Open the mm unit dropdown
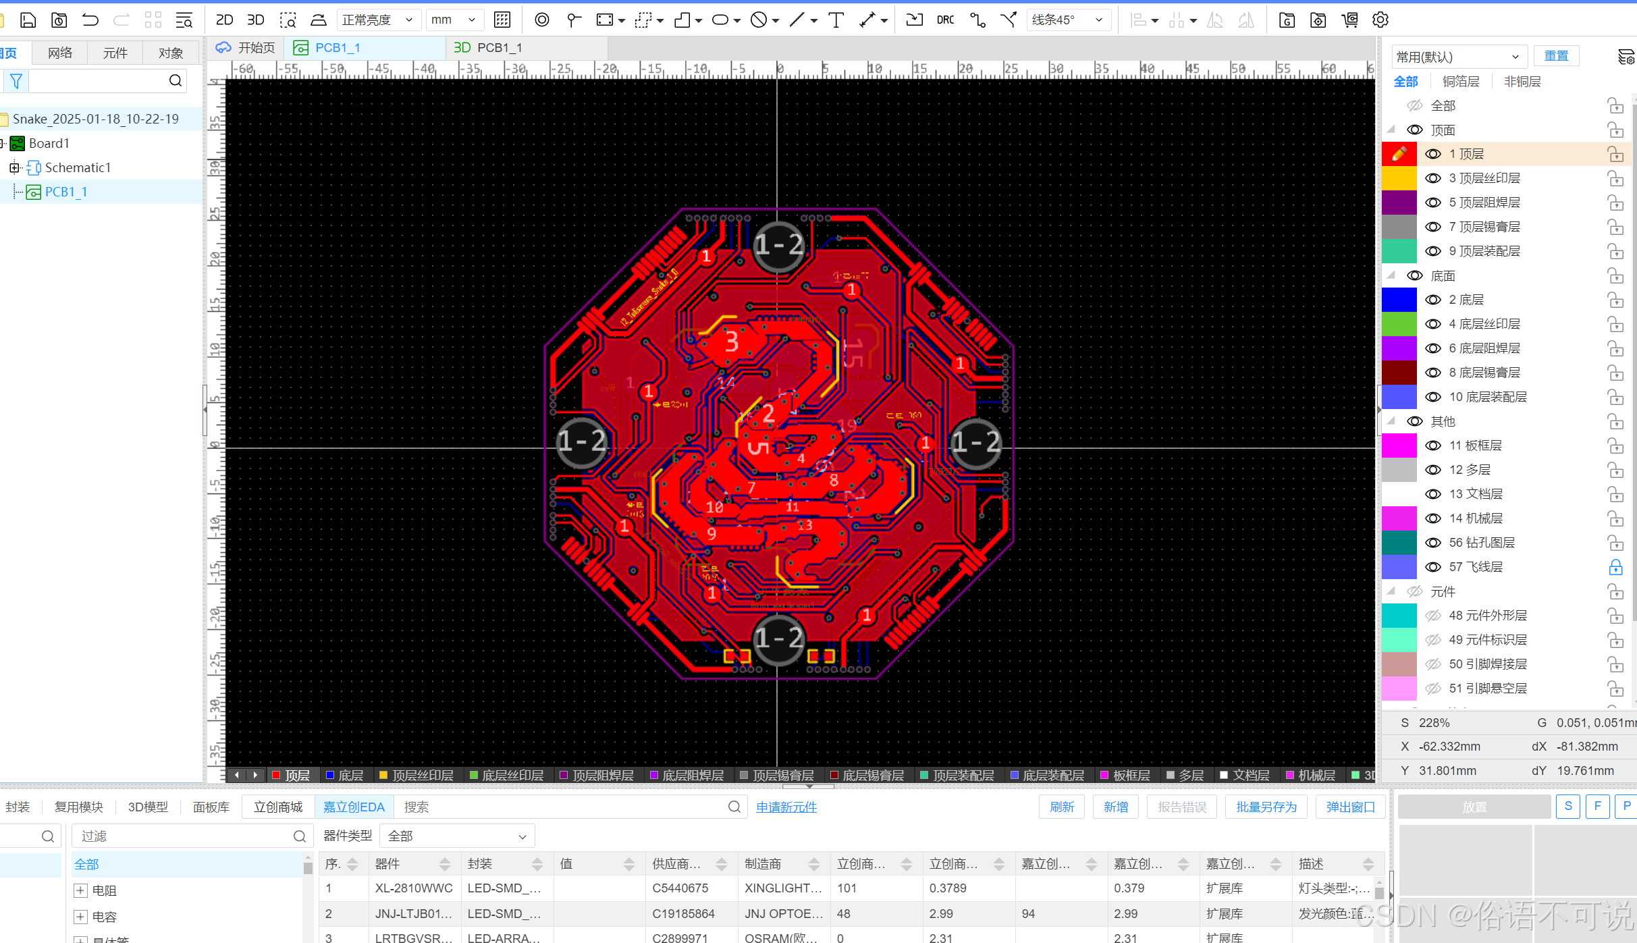Screen dimensions: 1637x943 [x=454, y=20]
